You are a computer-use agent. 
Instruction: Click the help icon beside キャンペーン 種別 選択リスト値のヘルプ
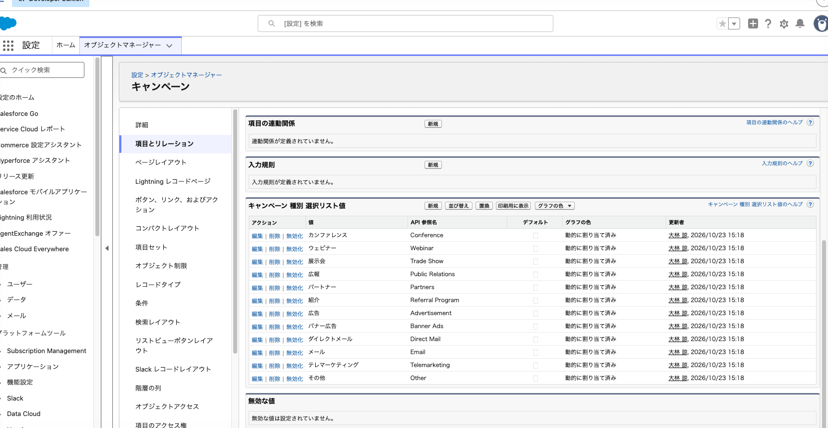tap(811, 204)
